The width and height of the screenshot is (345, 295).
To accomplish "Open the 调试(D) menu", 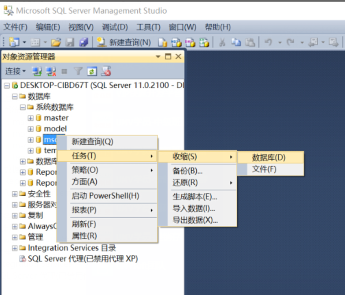I will [x=115, y=27].
